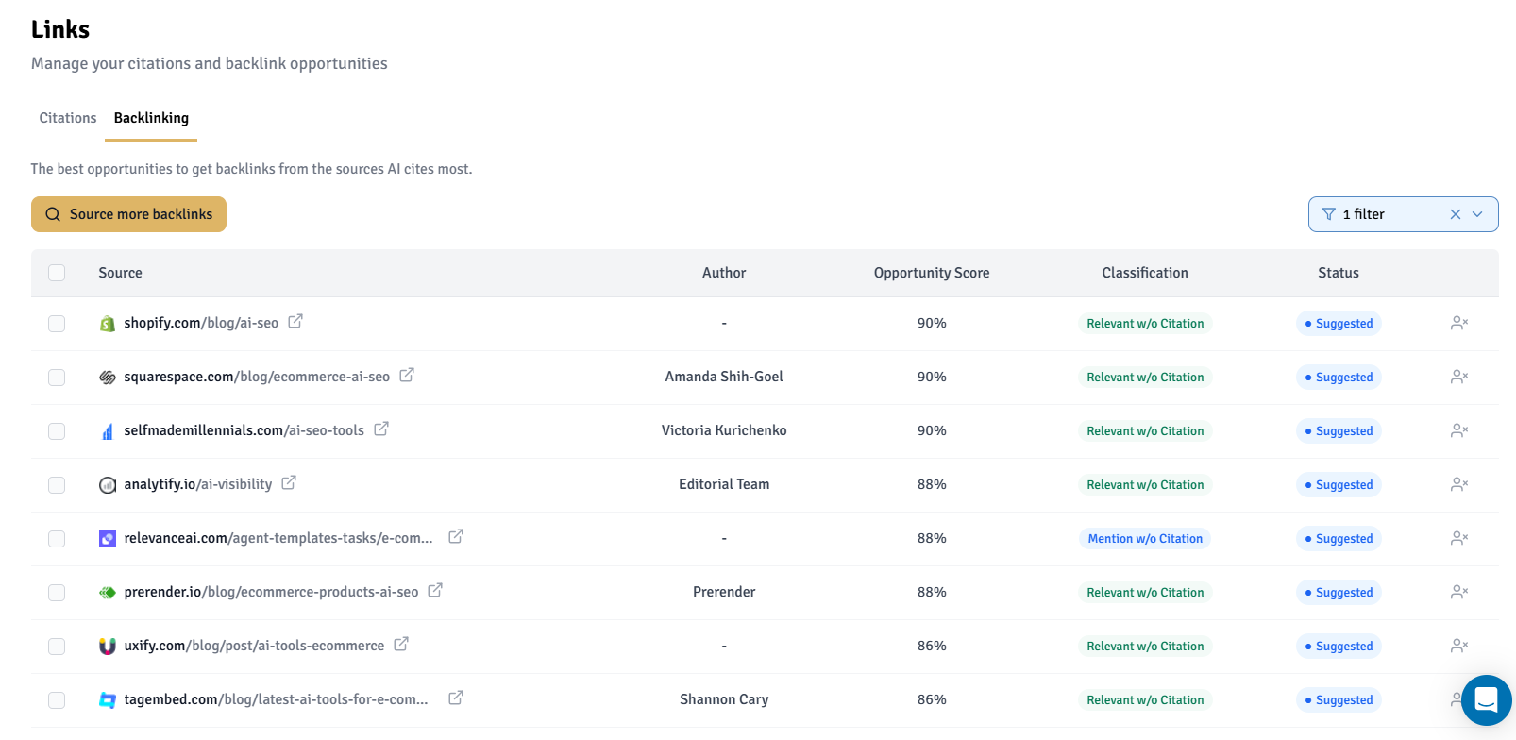The width and height of the screenshot is (1516, 740).
Task: Select the shopify.com row checkbox
Action: pos(57,323)
